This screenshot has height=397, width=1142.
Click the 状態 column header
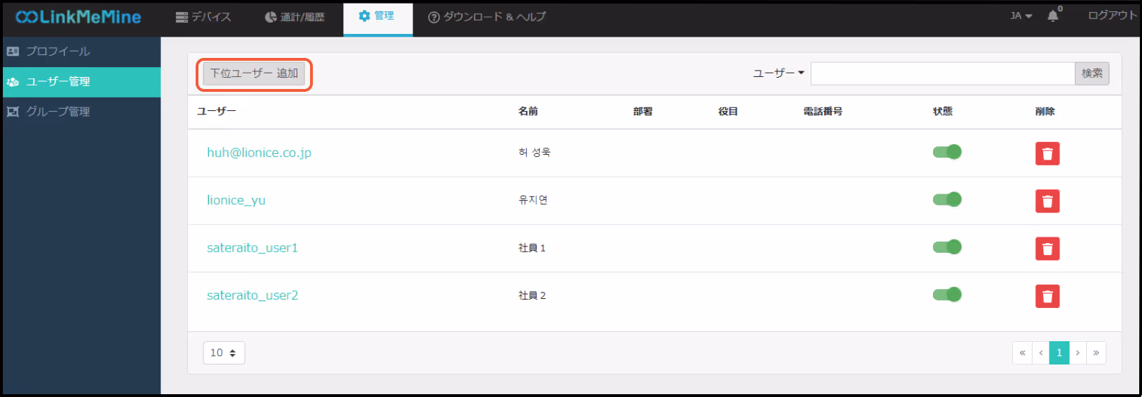(943, 112)
